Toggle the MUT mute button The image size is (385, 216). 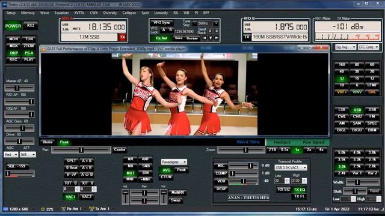tap(130, 173)
